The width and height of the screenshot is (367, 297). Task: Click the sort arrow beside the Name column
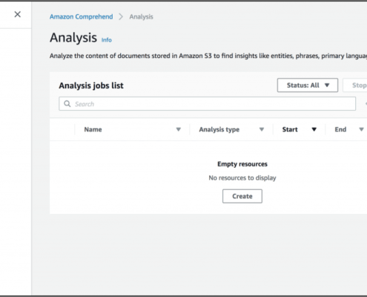tap(179, 129)
